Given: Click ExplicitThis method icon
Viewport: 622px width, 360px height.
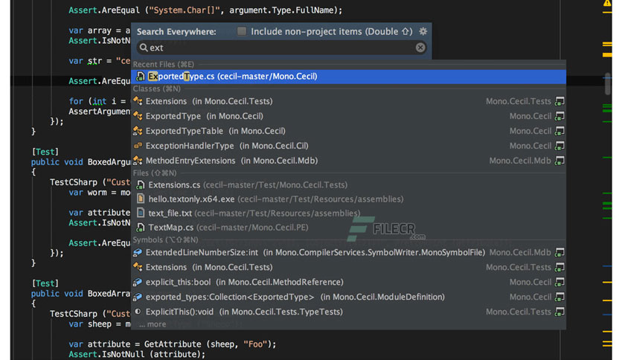Looking at the screenshot, I should pos(138,312).
